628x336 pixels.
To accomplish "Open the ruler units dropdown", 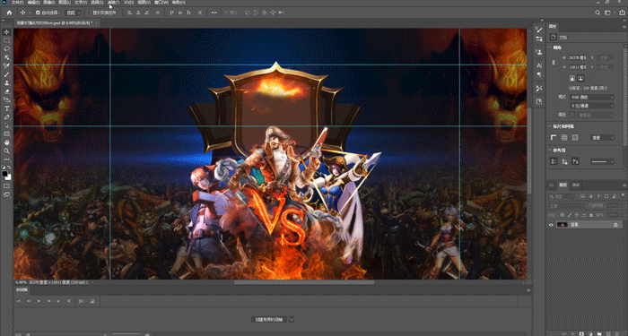I will click(x=602, y=138).
